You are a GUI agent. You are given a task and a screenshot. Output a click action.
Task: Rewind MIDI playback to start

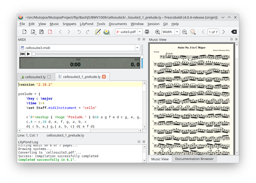(22, 54)
